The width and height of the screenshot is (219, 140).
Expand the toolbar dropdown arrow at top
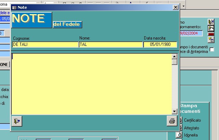click(x=183, y=6)
